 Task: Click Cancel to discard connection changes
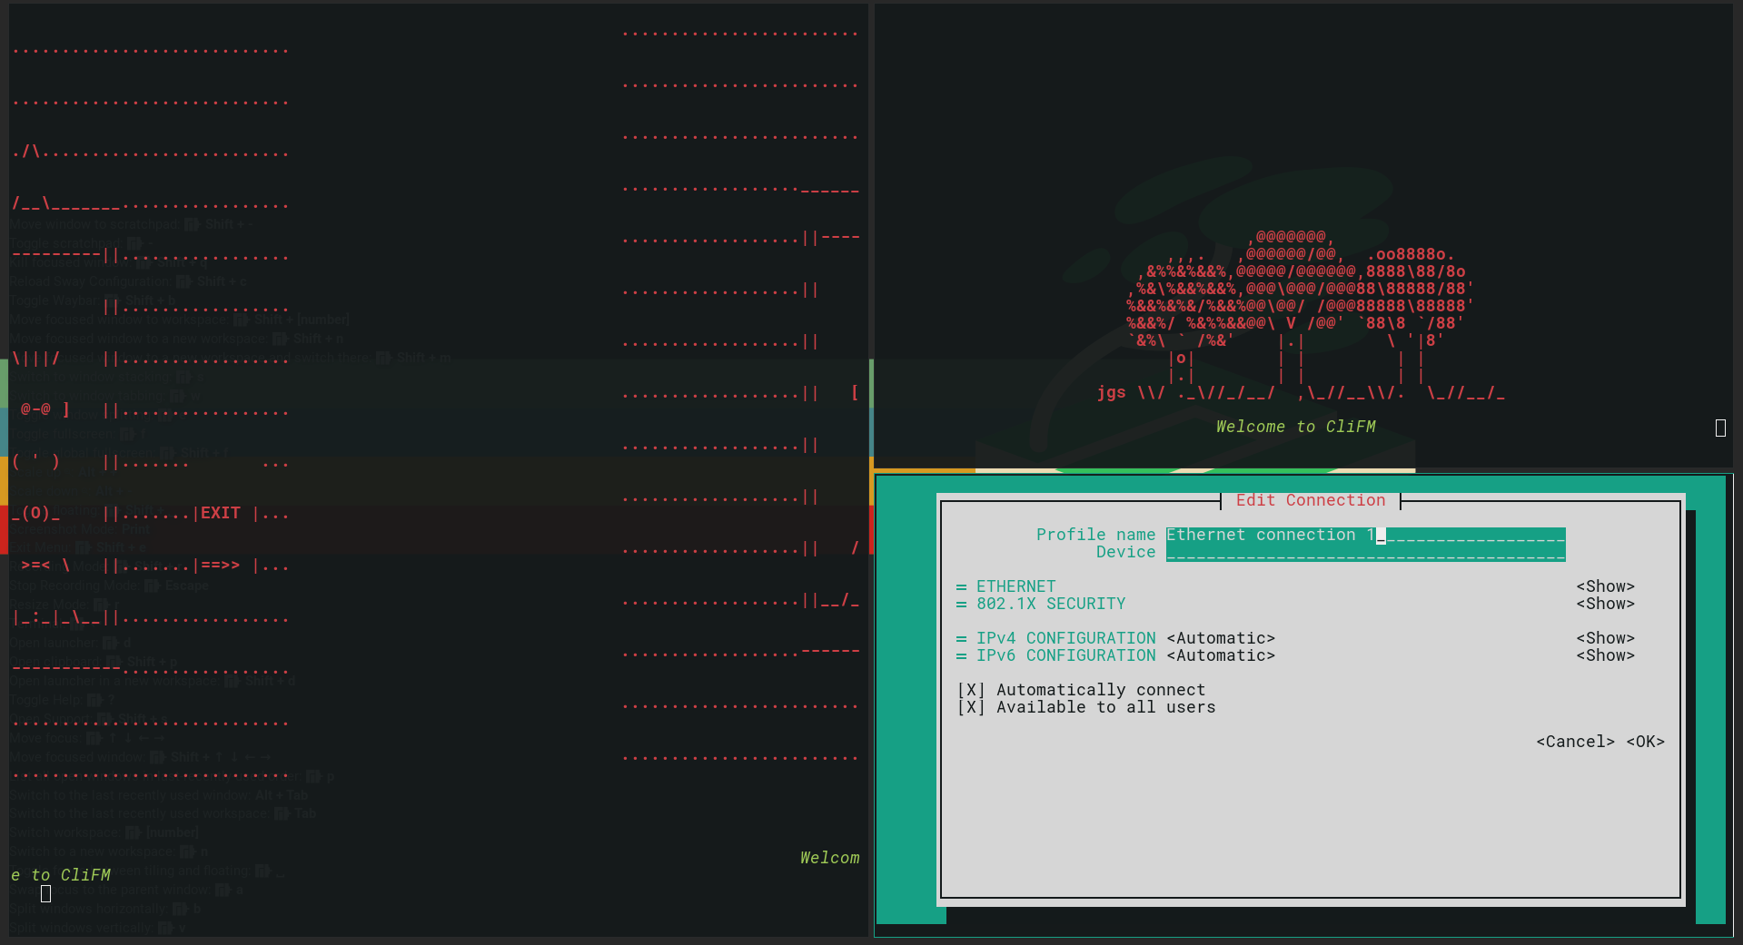pyautogui.click(x=1576, y=741)
